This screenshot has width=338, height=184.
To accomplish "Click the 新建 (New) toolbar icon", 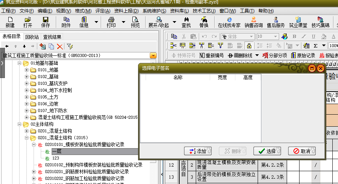I will pyautogui.click(x=10, y=22).
